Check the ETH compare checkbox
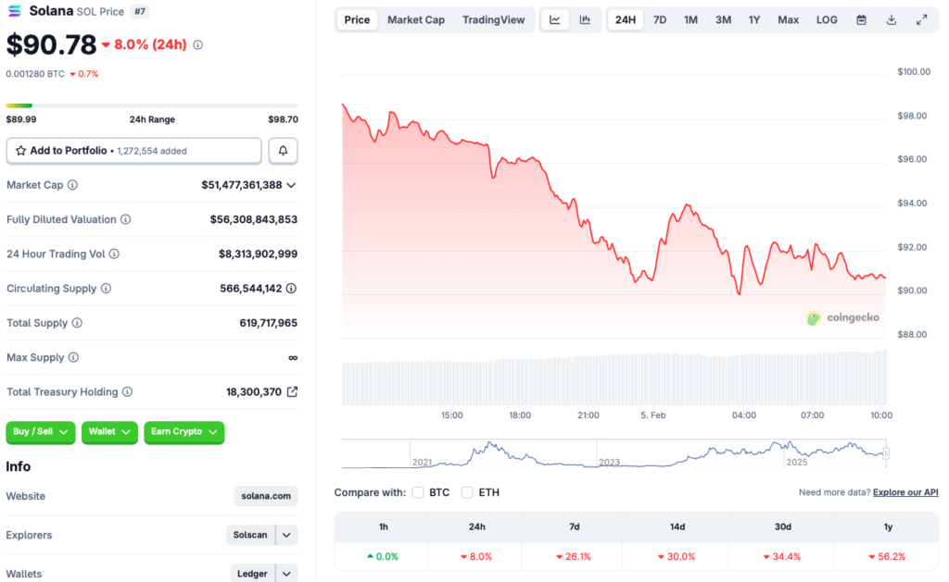Image resolution: width=949 pixels, height=582 pixels. click(467, 493)
